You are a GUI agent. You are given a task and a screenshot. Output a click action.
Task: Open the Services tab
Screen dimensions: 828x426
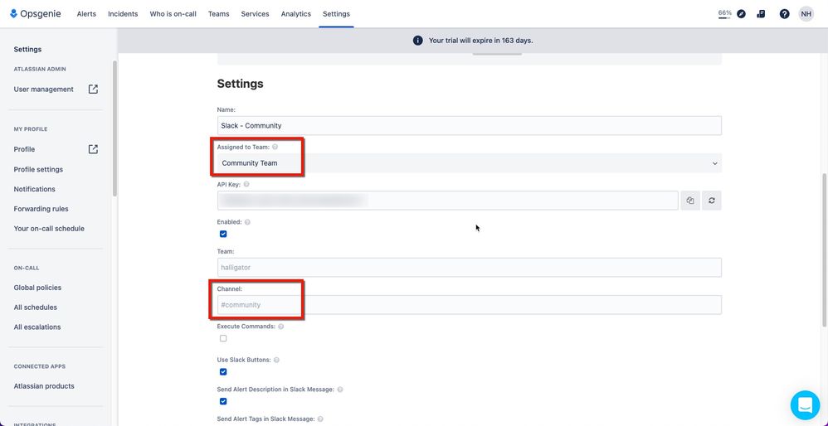coord(255,14)
